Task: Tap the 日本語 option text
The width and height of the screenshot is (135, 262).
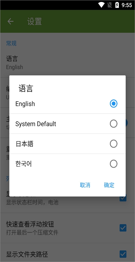Action: point(24,144)
